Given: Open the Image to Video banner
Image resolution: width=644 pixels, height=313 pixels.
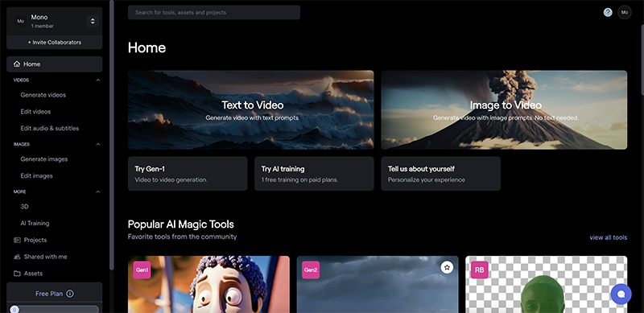Looking at the screenshot, I should (504, 109).
